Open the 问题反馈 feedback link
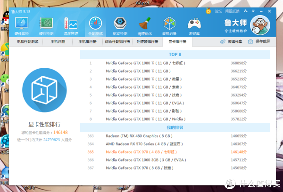The height and width of the screenshot is (192, 283). (x=232, y=11)
